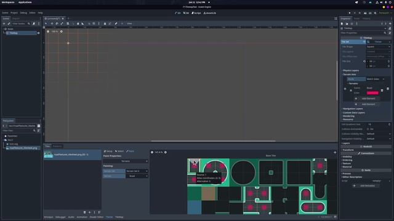Viewport: 394px width, 221px height.
Task: Add a new tileset source
Action: [89, 212]
